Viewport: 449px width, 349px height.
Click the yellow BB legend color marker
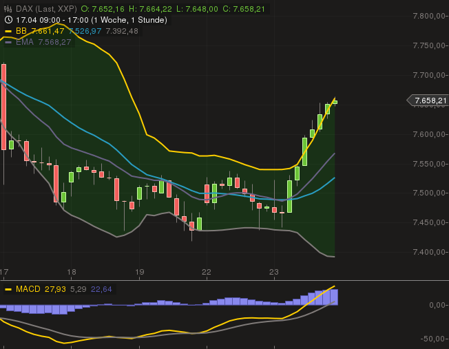8,31
